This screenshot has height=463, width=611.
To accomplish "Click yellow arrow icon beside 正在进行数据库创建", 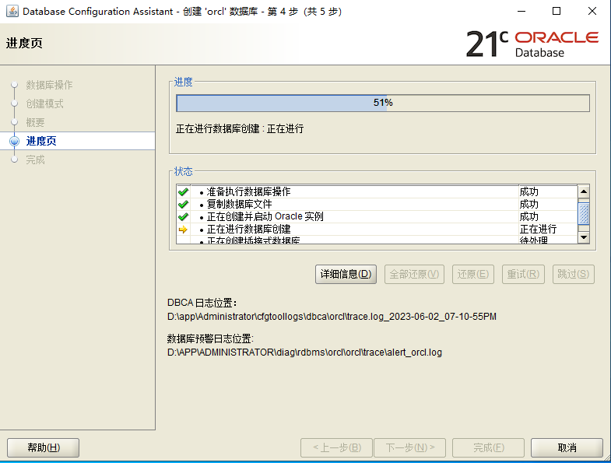I will (183, 230).
